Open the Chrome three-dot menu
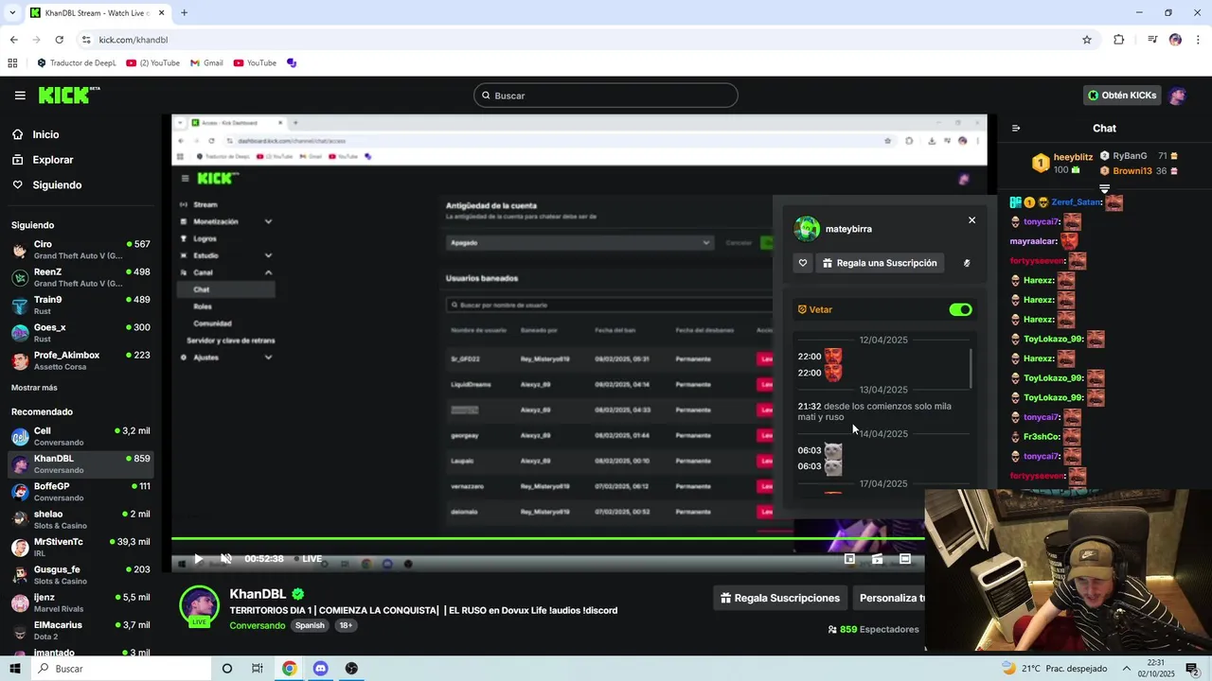This screenshot has height=681, width=1212. [x=1199, y=40]
